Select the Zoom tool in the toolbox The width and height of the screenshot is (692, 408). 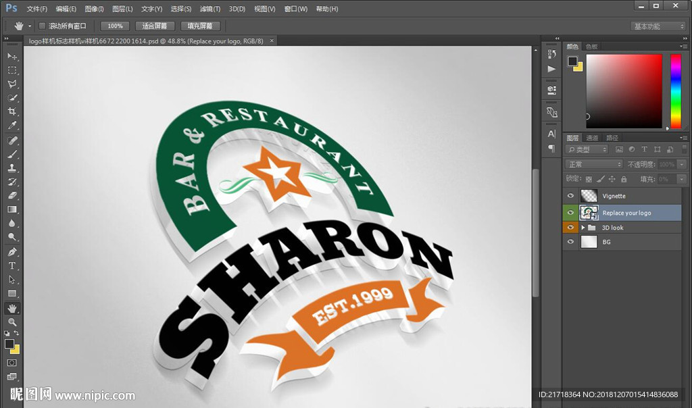(12, 322)
